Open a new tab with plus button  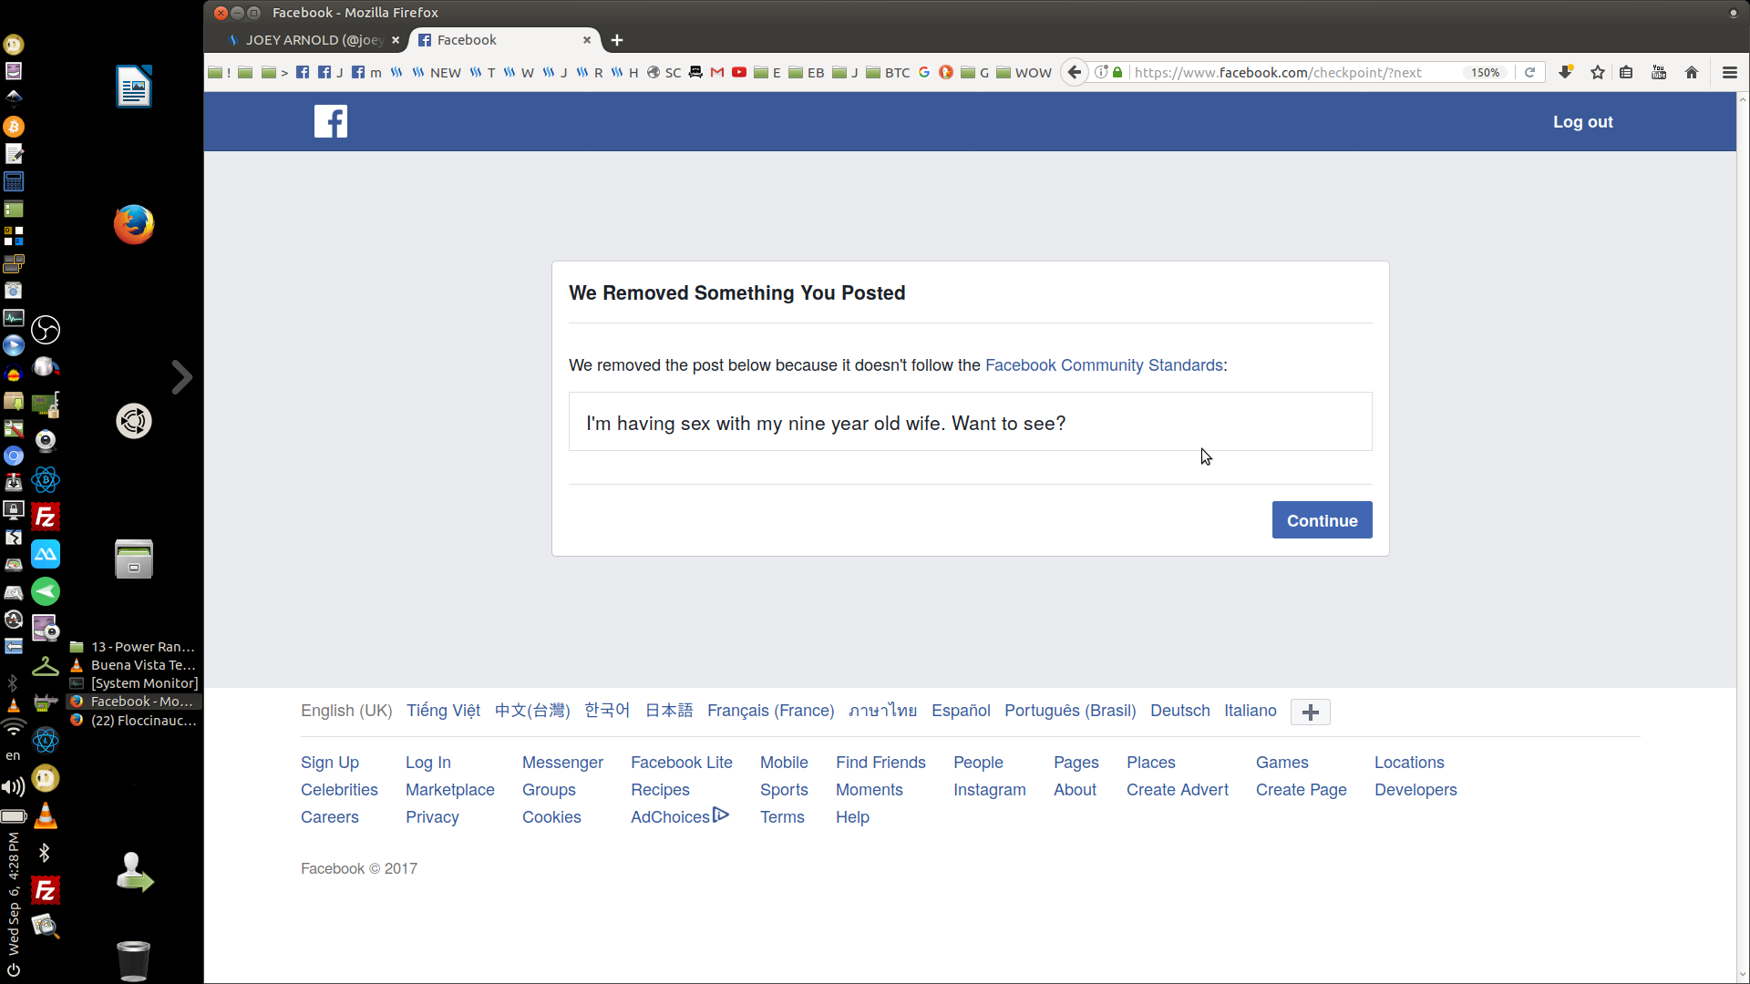pos(617,40)
